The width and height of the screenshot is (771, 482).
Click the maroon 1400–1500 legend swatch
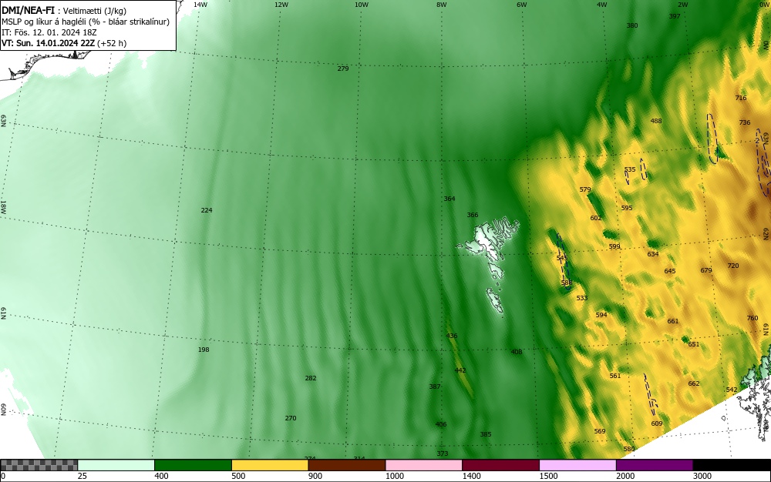click(500, 465)
